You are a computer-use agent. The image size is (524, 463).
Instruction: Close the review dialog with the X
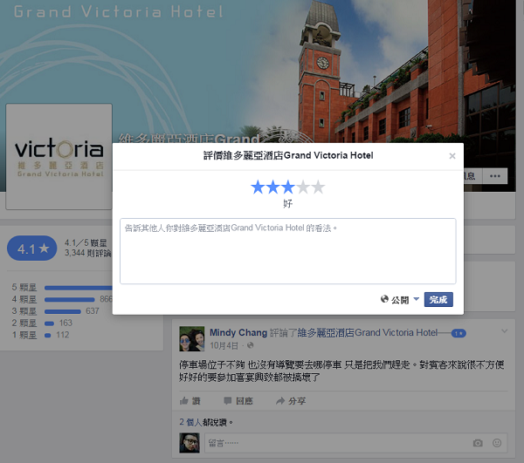click(x=452, y=156)
